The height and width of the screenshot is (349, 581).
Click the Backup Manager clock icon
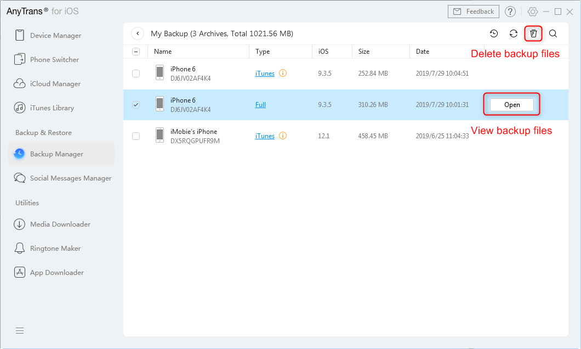tap(19, 154)
